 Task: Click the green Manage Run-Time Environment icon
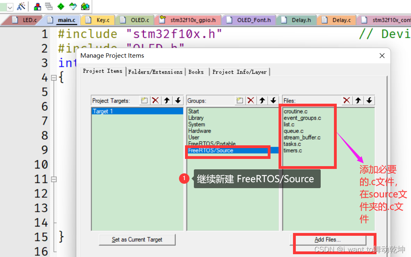pos(61,6)
